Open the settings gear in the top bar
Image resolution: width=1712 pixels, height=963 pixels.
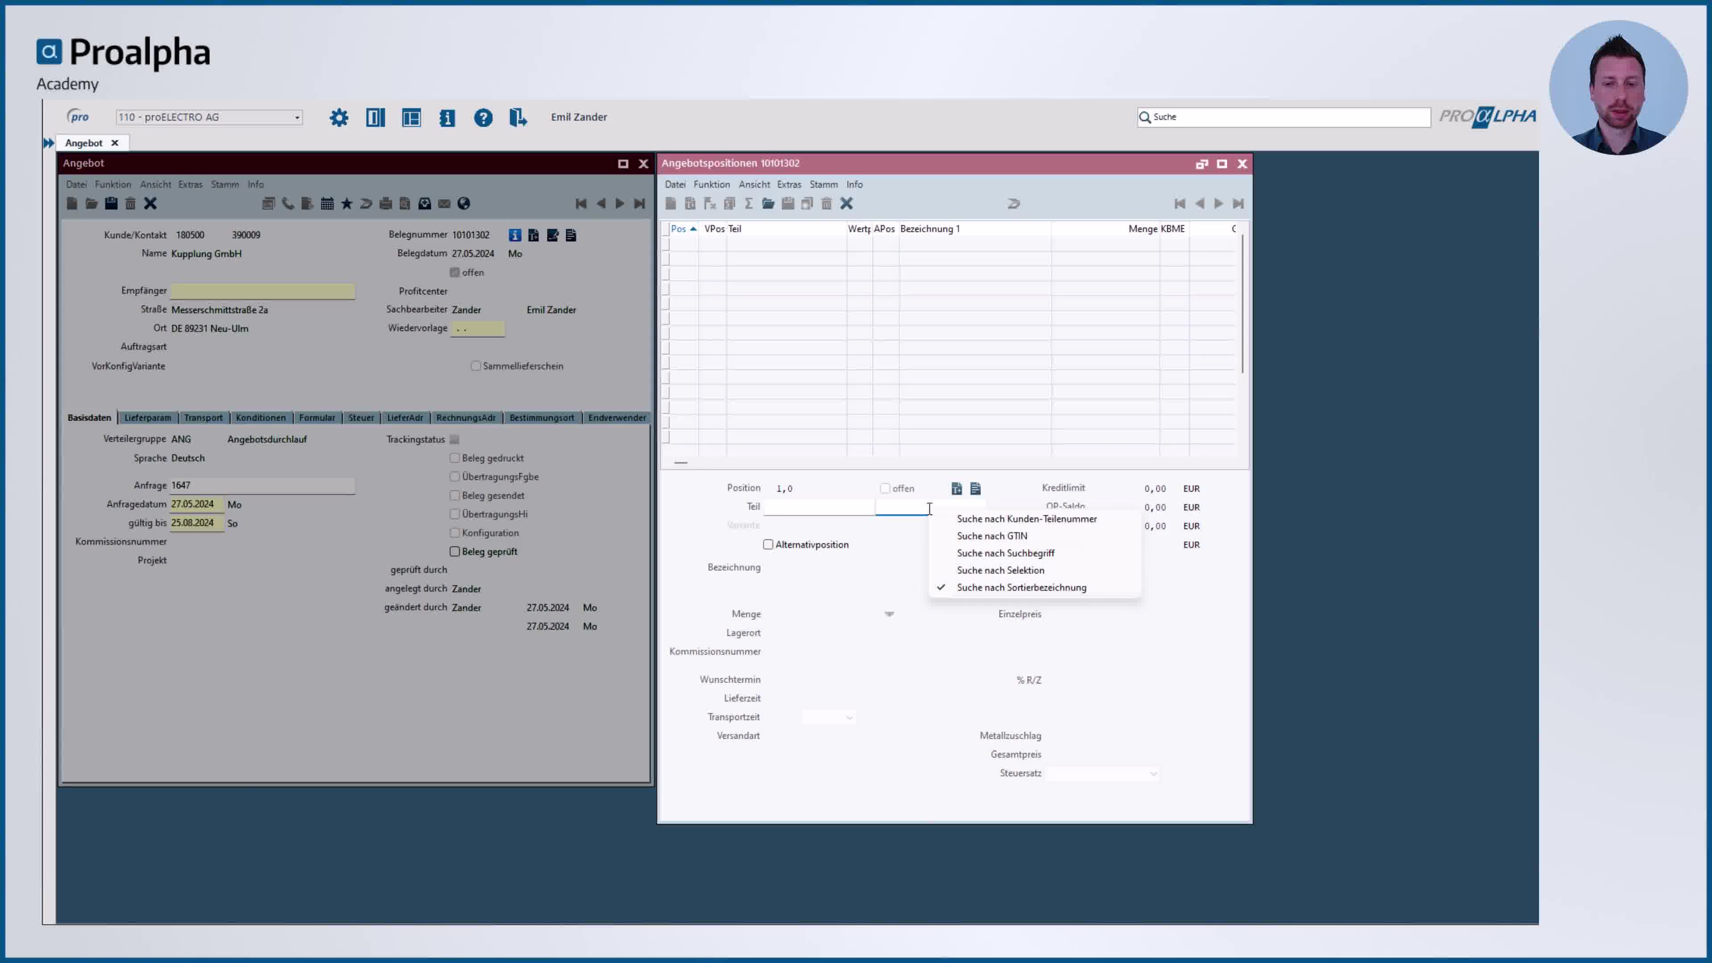click(339, 118)
